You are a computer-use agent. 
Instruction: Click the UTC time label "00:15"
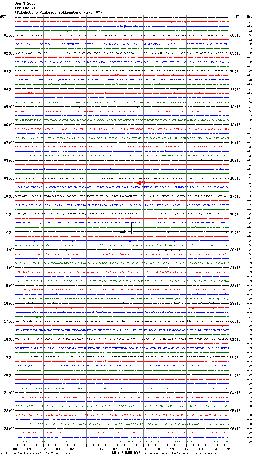(235, 321)
